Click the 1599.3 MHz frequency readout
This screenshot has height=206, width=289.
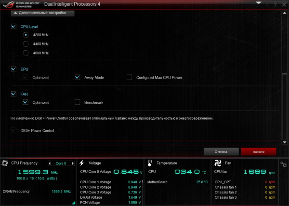[38, 172]
